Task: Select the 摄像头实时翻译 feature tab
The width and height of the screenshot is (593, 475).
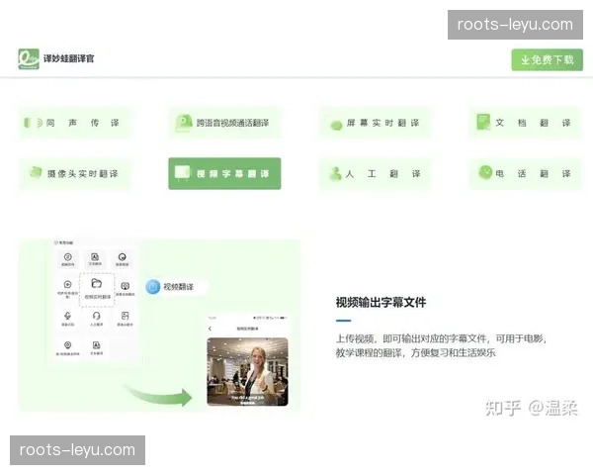Action: pyautogui.click(x=74, y=173)
